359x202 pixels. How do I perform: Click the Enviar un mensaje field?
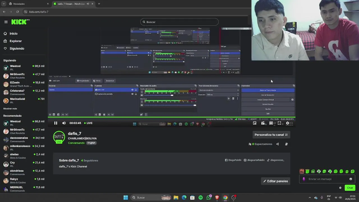(x=327, y=179)
